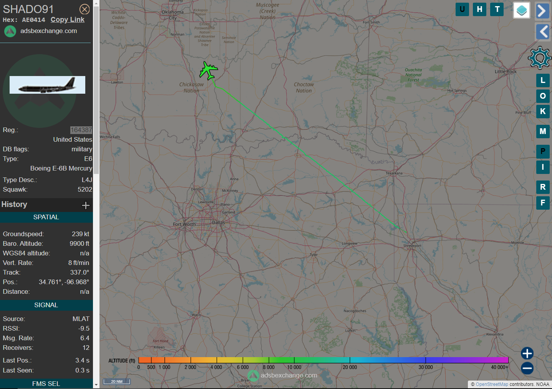
Task: Select the green aircraft icon on map
Action: pos(208,71)
